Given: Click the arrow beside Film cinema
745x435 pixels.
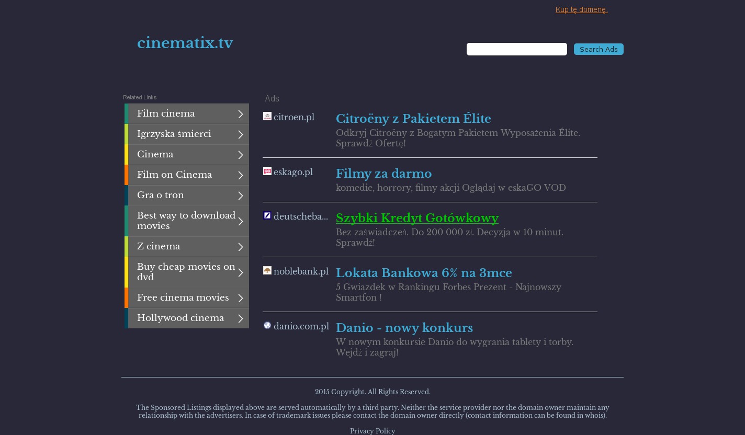Looking at the screenshot, I should (241, 114).
